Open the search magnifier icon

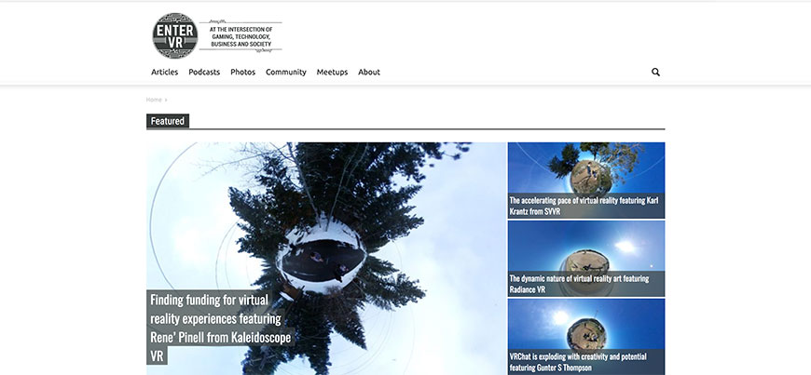(x=655, y=72)
